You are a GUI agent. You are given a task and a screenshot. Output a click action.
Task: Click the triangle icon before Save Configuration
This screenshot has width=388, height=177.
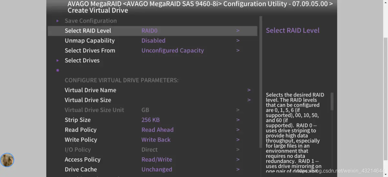(58, 21)
